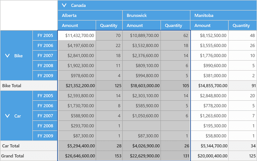
Task: Click the $2,376,600.00 cell
Action: point(142,56)
